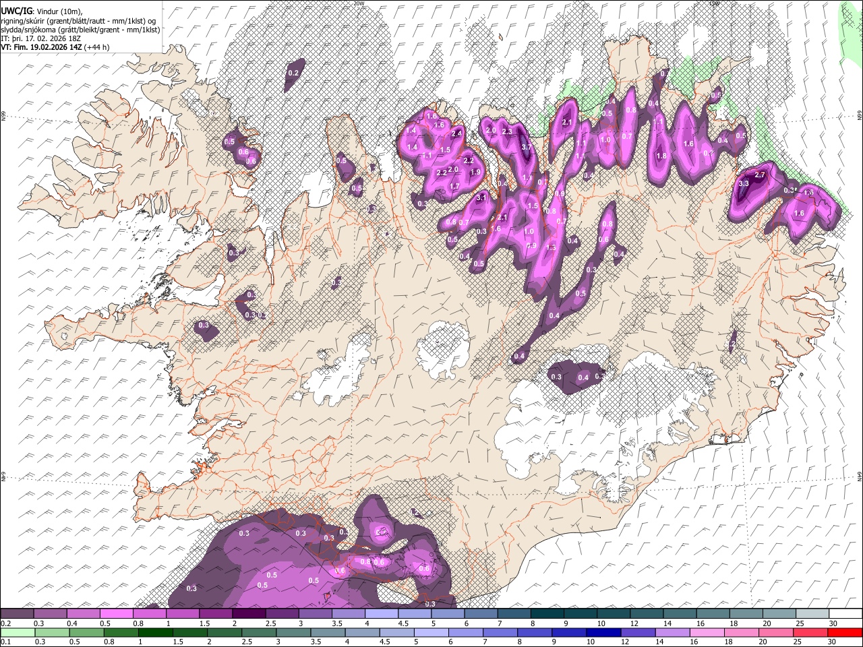Select upper snowfall legend swatch 3.5–4
This screenshot has height=647, width=863.
click(x=348, y=614)
